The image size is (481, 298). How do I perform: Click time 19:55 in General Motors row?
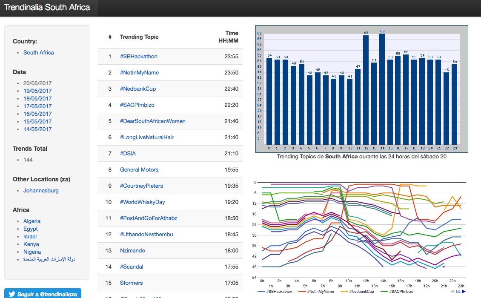(231, 170)
